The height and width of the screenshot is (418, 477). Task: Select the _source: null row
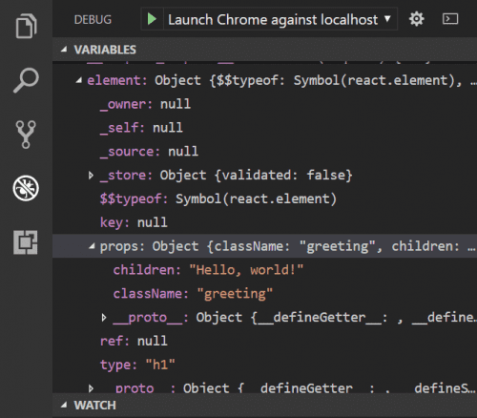(264, 152)
